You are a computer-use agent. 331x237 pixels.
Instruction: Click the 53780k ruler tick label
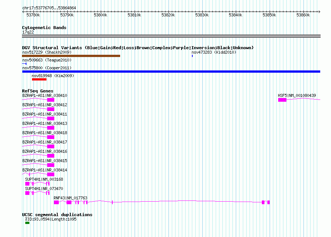pos(33,15)
